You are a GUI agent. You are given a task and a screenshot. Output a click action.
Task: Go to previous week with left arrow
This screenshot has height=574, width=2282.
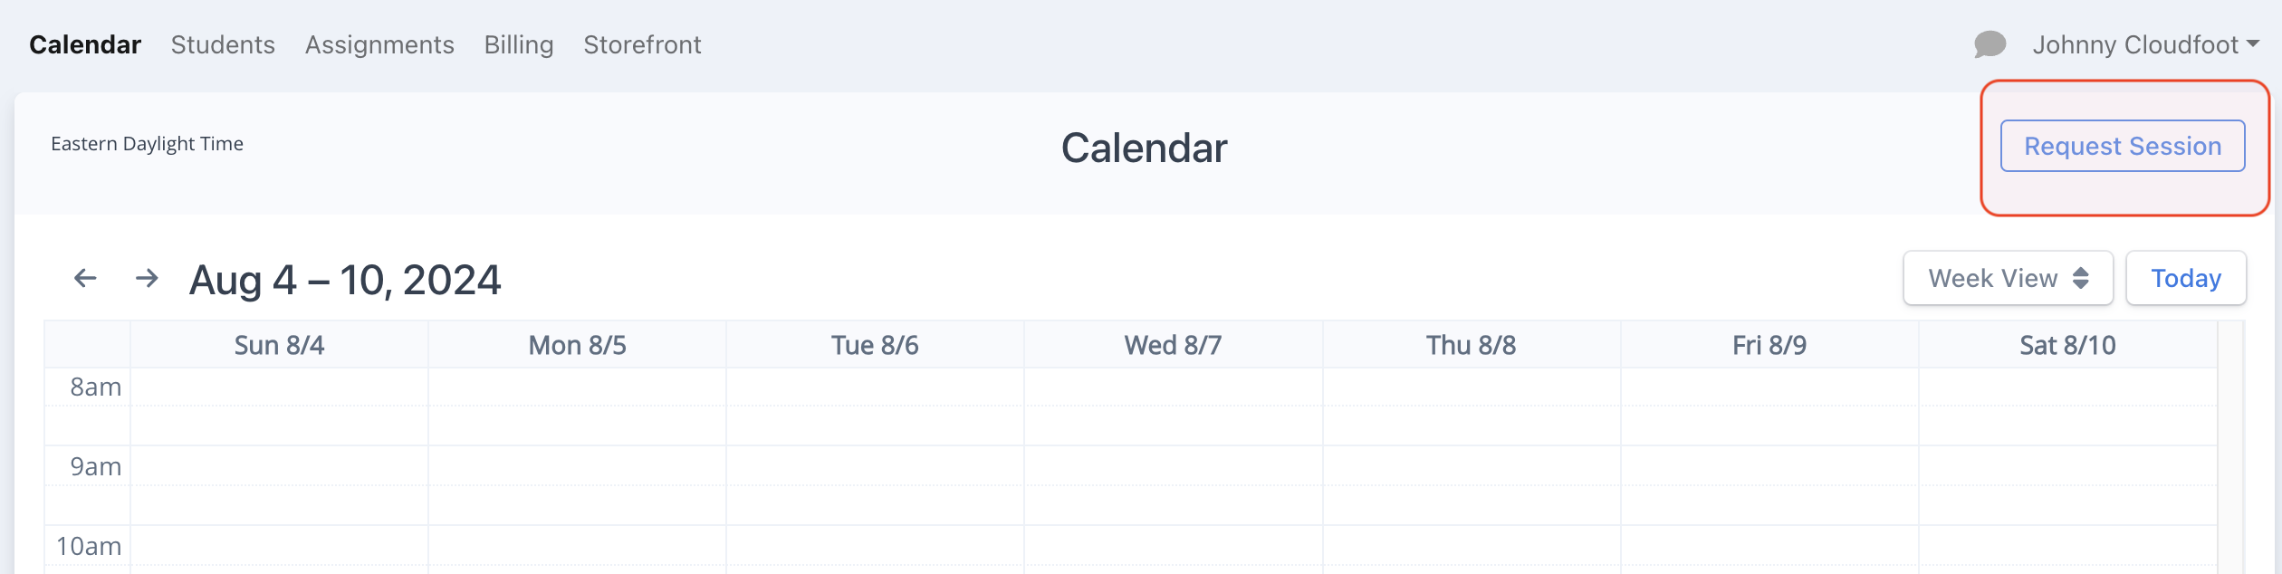click(x=85, y=278)
